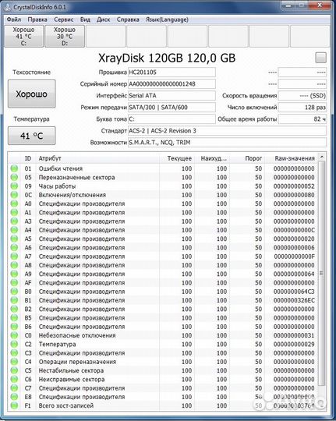The width and height of the screenshot is (336, 421).
Task: Select the Ошибки чтения row
Action: point(163,168)
